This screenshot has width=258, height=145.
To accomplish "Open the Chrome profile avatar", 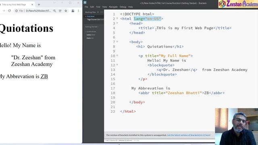I will coord(73,11).
